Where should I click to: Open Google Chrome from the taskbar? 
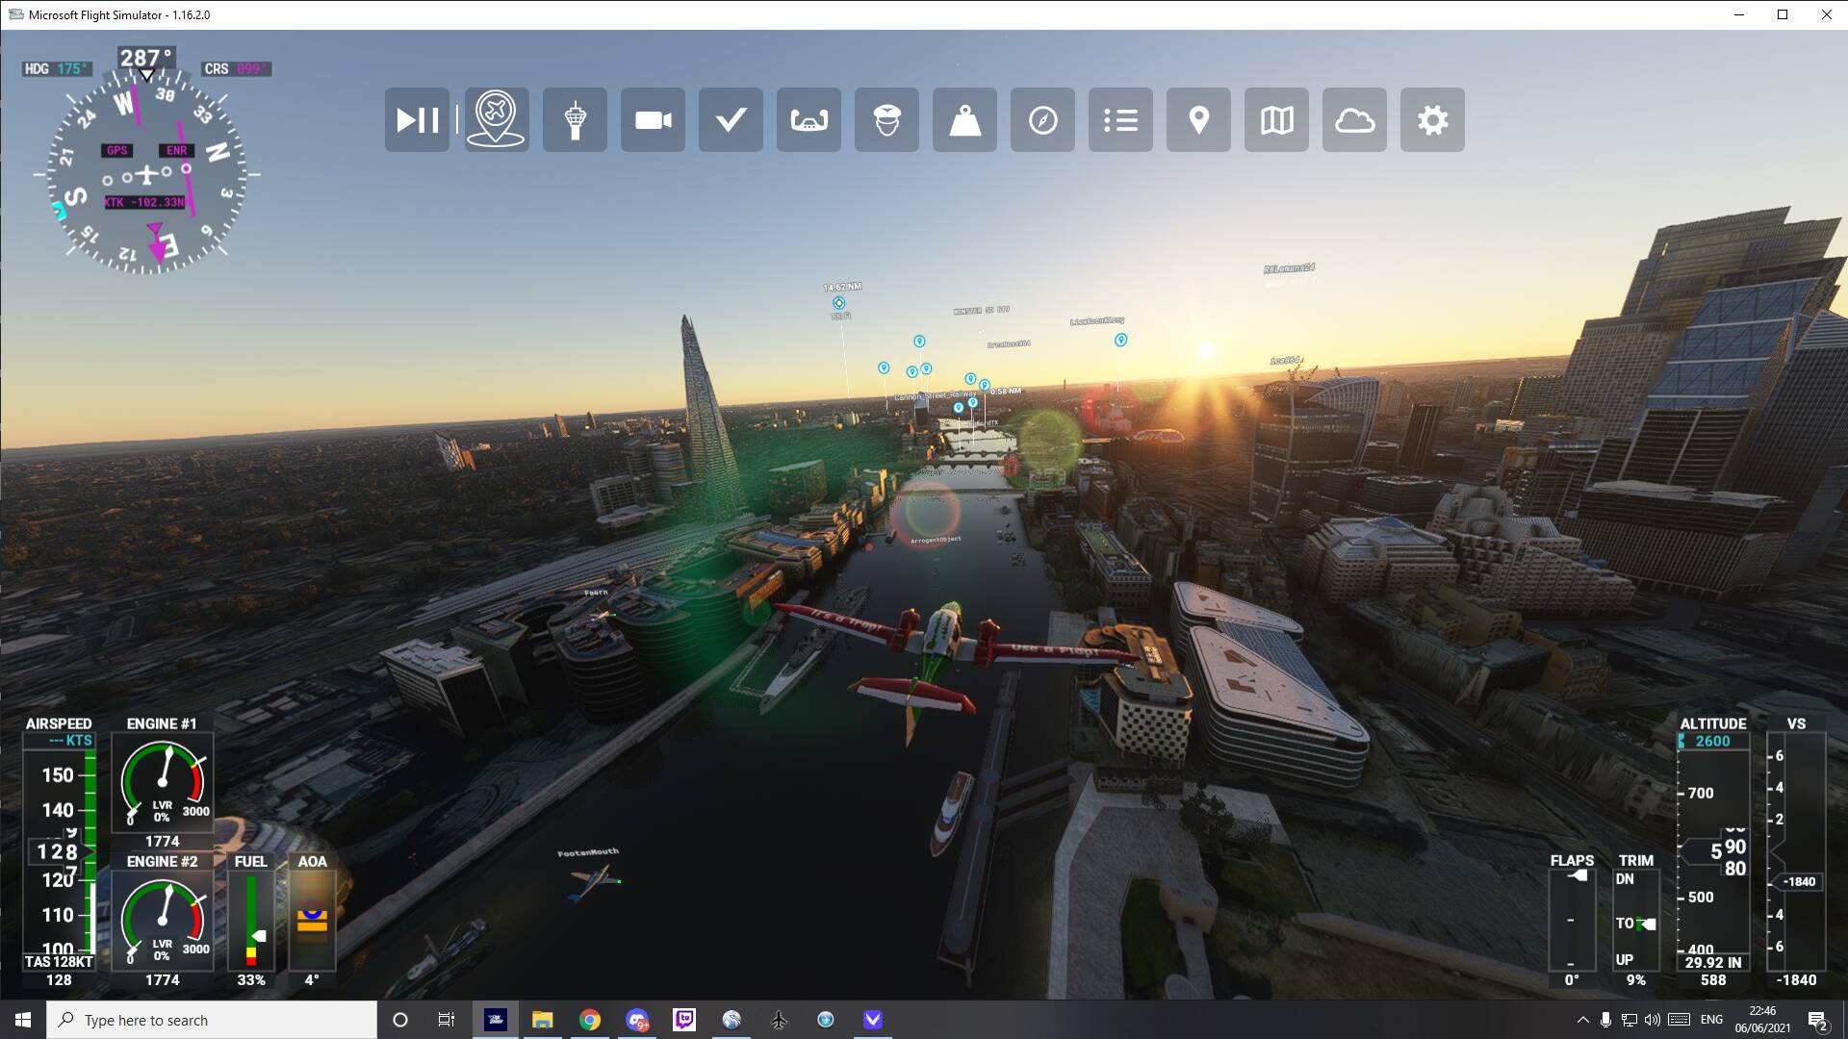point(590,1020)
